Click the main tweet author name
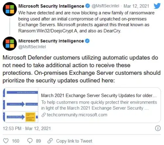This screenshot has width=164, height=145. pos(51,41)
